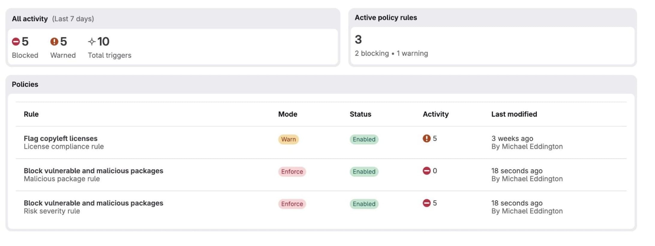Viewport: 655px width, 246px height.
Task: Open the Risk severity rule policy
Action: (93, 203)
